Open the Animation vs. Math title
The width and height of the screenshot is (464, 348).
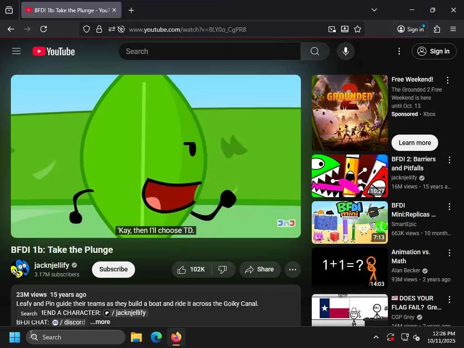point(411,256)
